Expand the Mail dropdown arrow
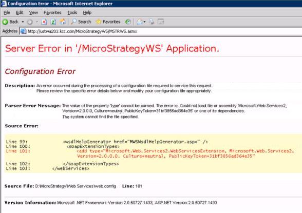This screenshot has height=213, width=302. click(x=144, y=22)
